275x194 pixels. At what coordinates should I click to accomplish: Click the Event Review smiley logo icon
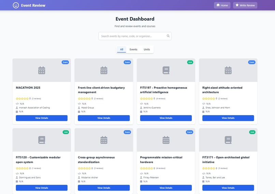click(16, 5)
